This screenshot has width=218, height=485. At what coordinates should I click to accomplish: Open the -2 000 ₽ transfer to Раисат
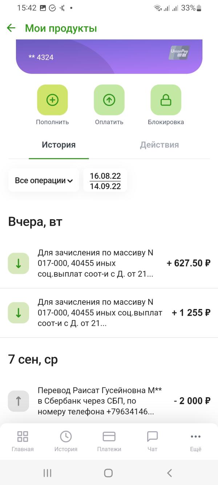tap(109, 401)
